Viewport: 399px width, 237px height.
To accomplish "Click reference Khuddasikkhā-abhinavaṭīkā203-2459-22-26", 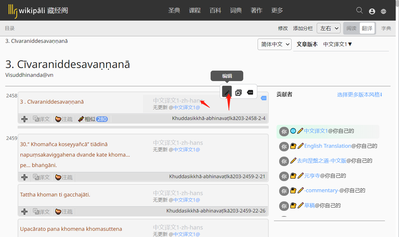I will coord(216,211).
